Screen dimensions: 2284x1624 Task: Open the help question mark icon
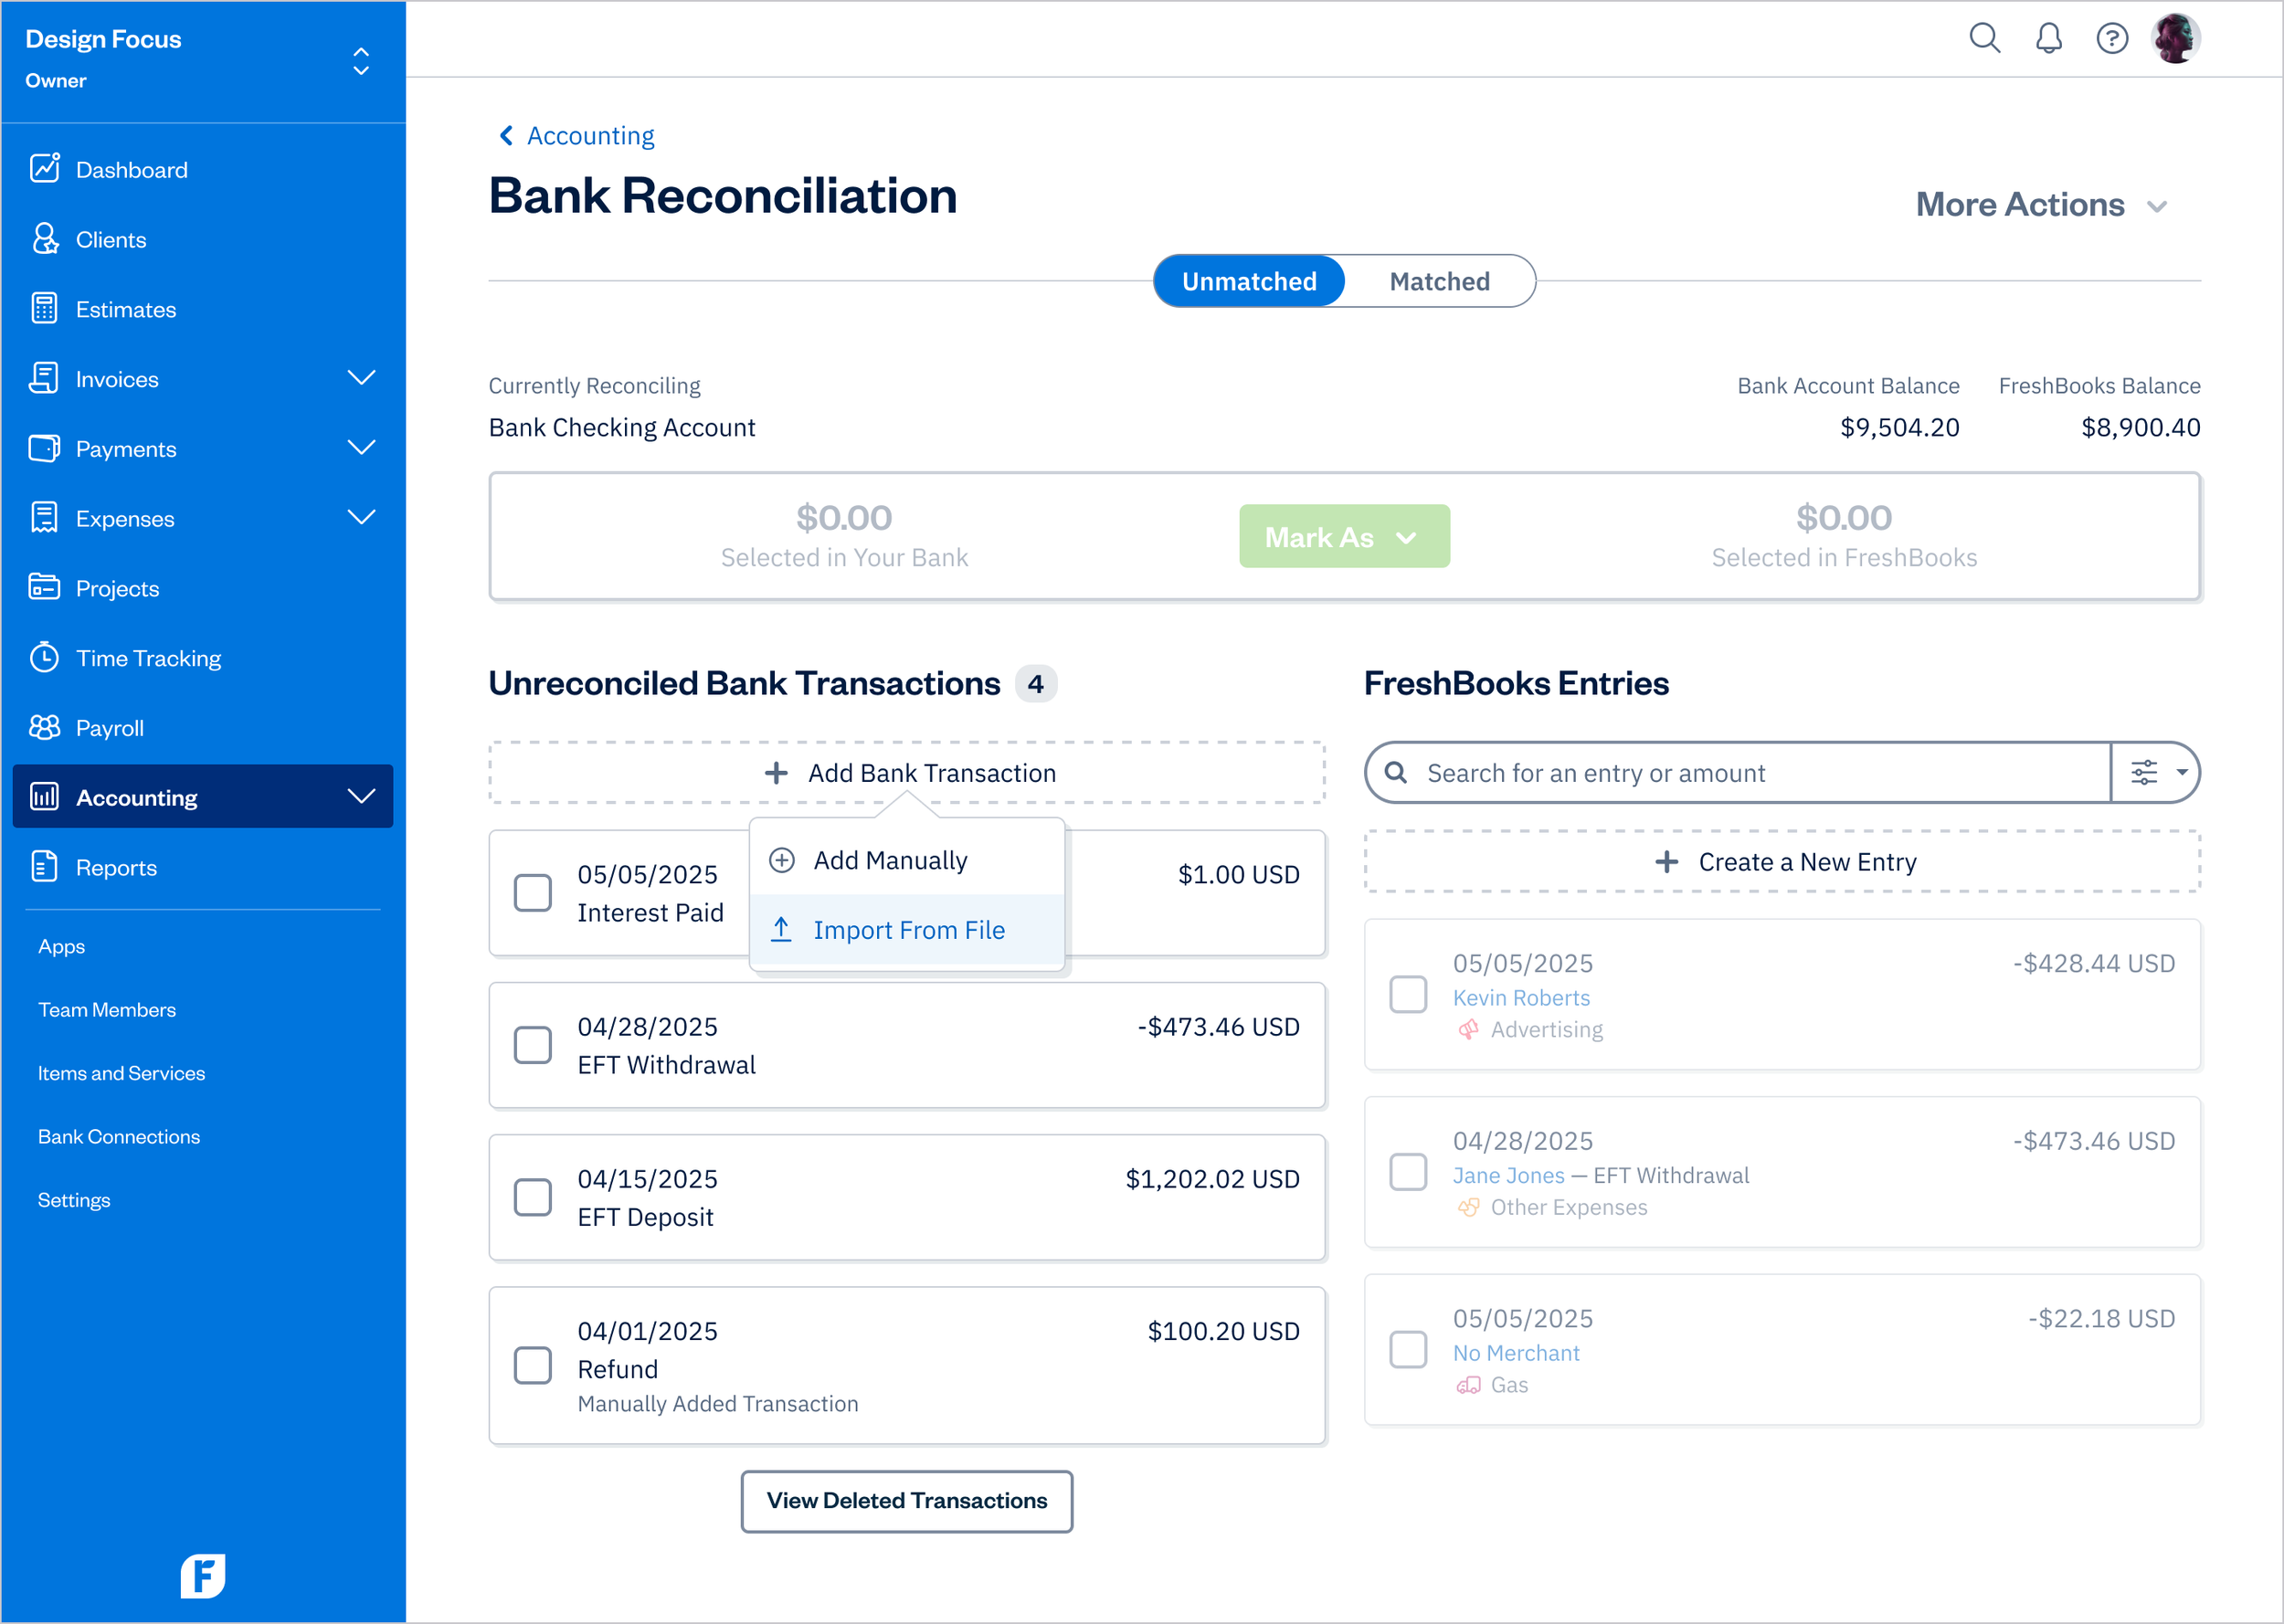(x=2113, y=38)
